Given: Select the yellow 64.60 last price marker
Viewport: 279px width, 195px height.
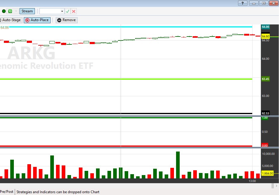Looking at the screenshot, I should 265,37.
